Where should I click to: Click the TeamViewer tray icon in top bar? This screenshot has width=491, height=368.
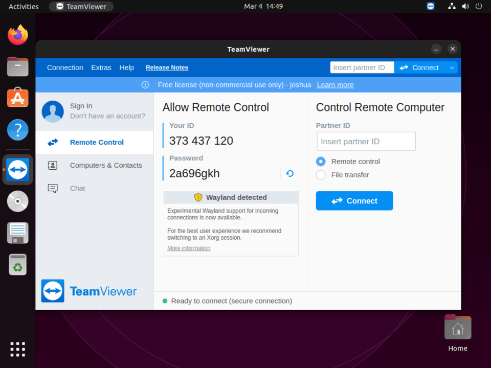click(x=431, y=6)
